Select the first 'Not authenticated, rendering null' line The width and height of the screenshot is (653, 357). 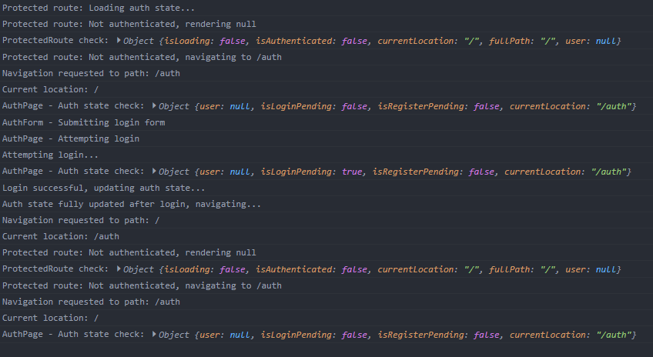[129, 24]
